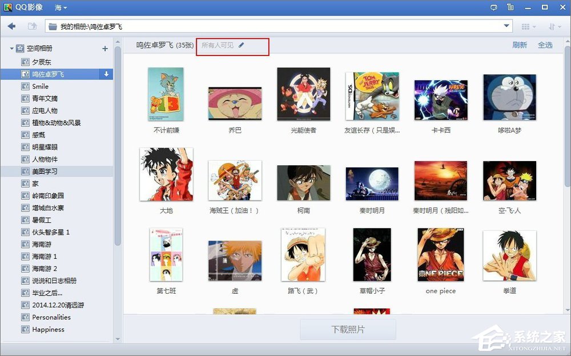Viewport: 571px width, 356px height.
Task: Click the 下载照片 button
Action: (x=348, y=329)
